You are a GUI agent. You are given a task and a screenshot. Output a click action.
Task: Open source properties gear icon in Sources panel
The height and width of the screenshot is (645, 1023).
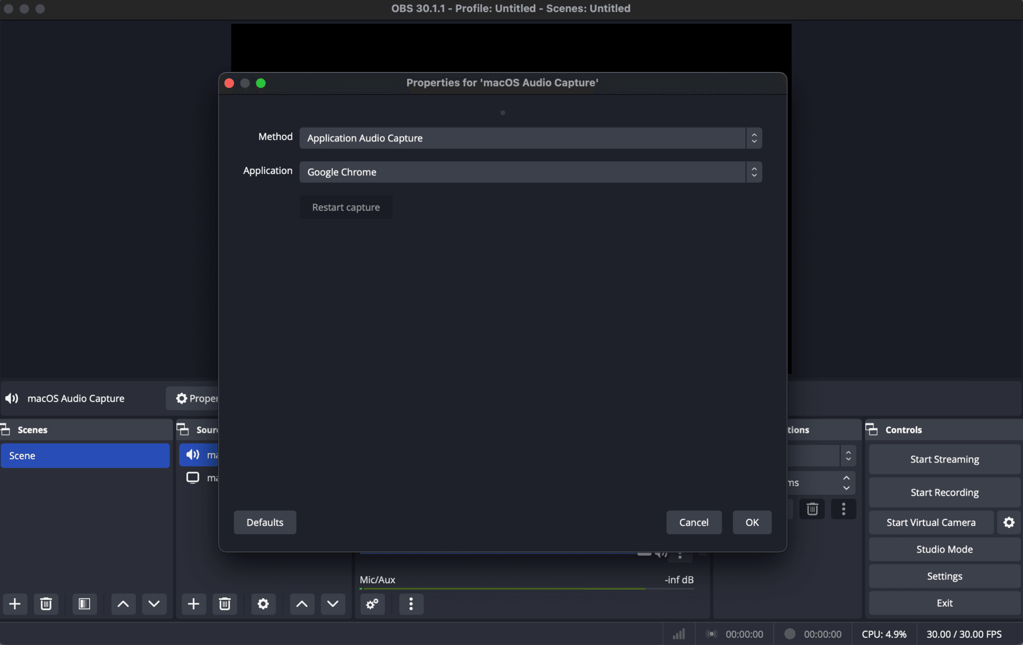263,604
